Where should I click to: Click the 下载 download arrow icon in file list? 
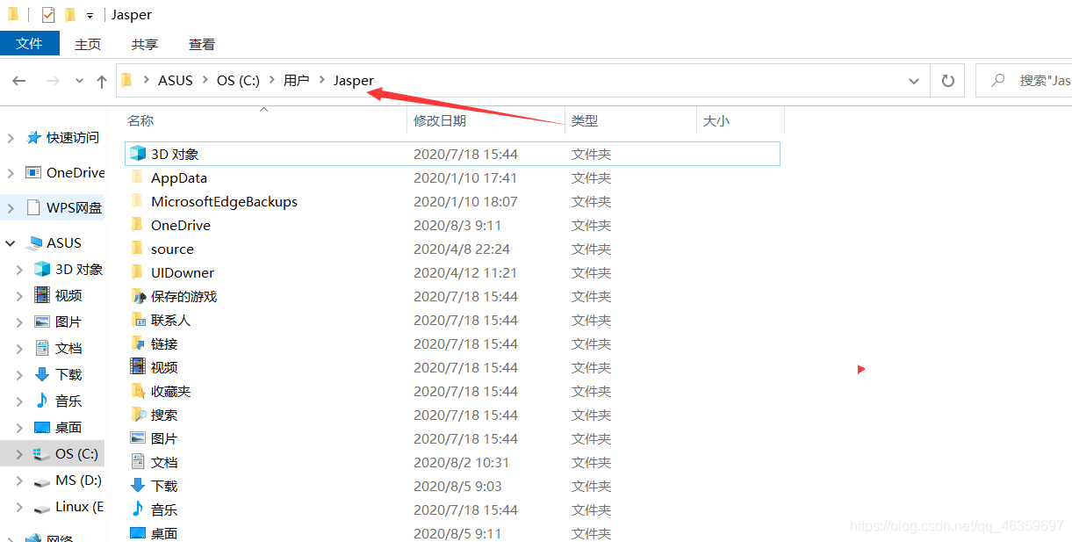137,486
